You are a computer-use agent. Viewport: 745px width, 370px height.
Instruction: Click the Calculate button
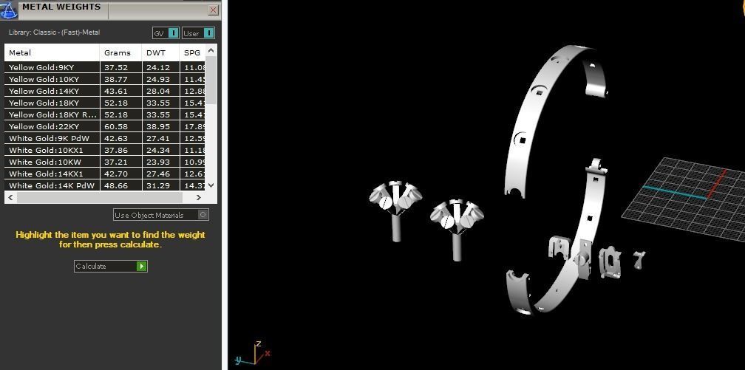[x=111, y=266]
